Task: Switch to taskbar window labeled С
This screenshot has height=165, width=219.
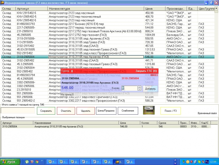Action: 62,162
